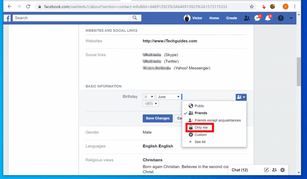The image size is (307, 179).
Task: Click the site lock icon
Action: tap(40, 7)
